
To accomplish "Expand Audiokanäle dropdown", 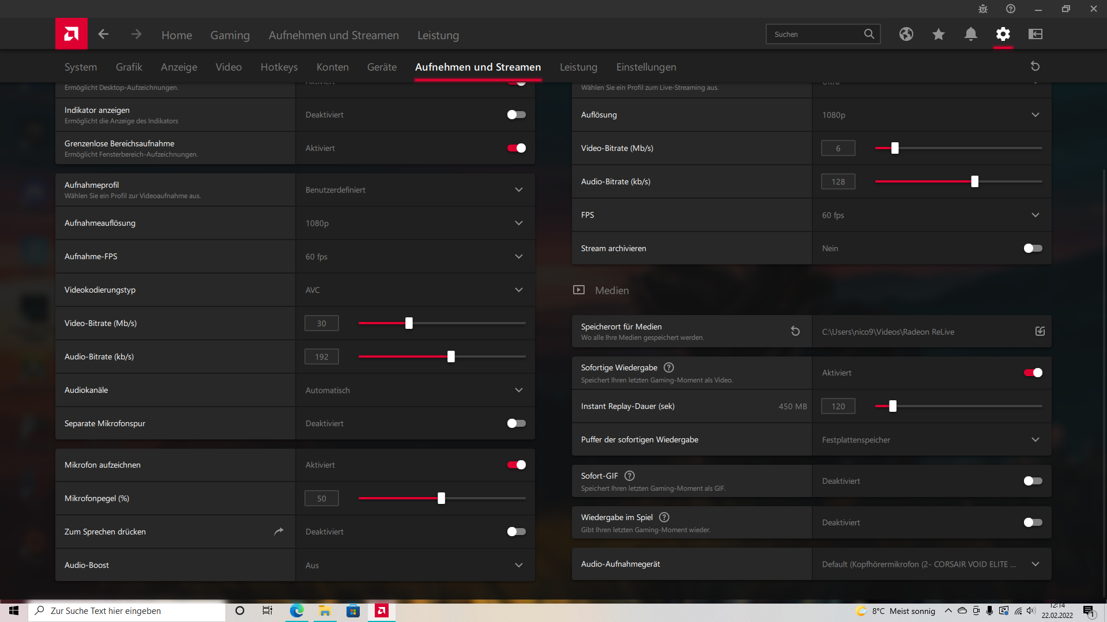I will 415,390.
